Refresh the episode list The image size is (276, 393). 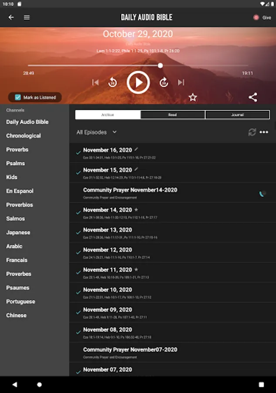click(252, 132)
